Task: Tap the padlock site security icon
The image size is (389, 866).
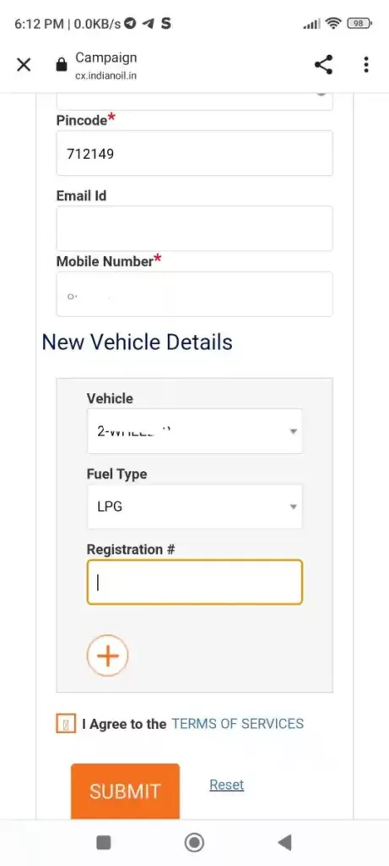Action: pyautogui.click(x=61, y=65)
